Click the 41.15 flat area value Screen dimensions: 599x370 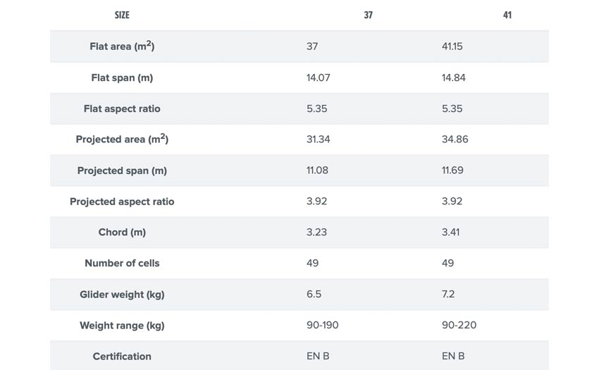pos(452,47)
